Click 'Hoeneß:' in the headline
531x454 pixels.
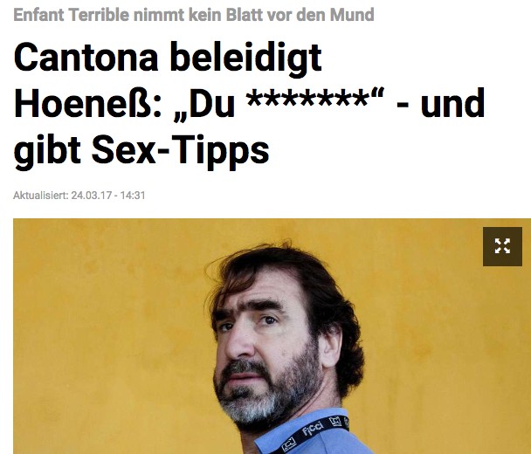(x=87, y=103)
